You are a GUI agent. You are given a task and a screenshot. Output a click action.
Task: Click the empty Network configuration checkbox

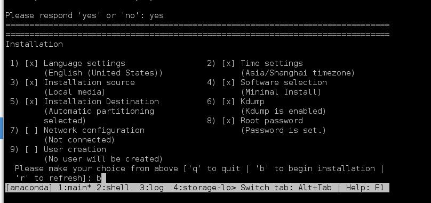[x=31, y=130]
